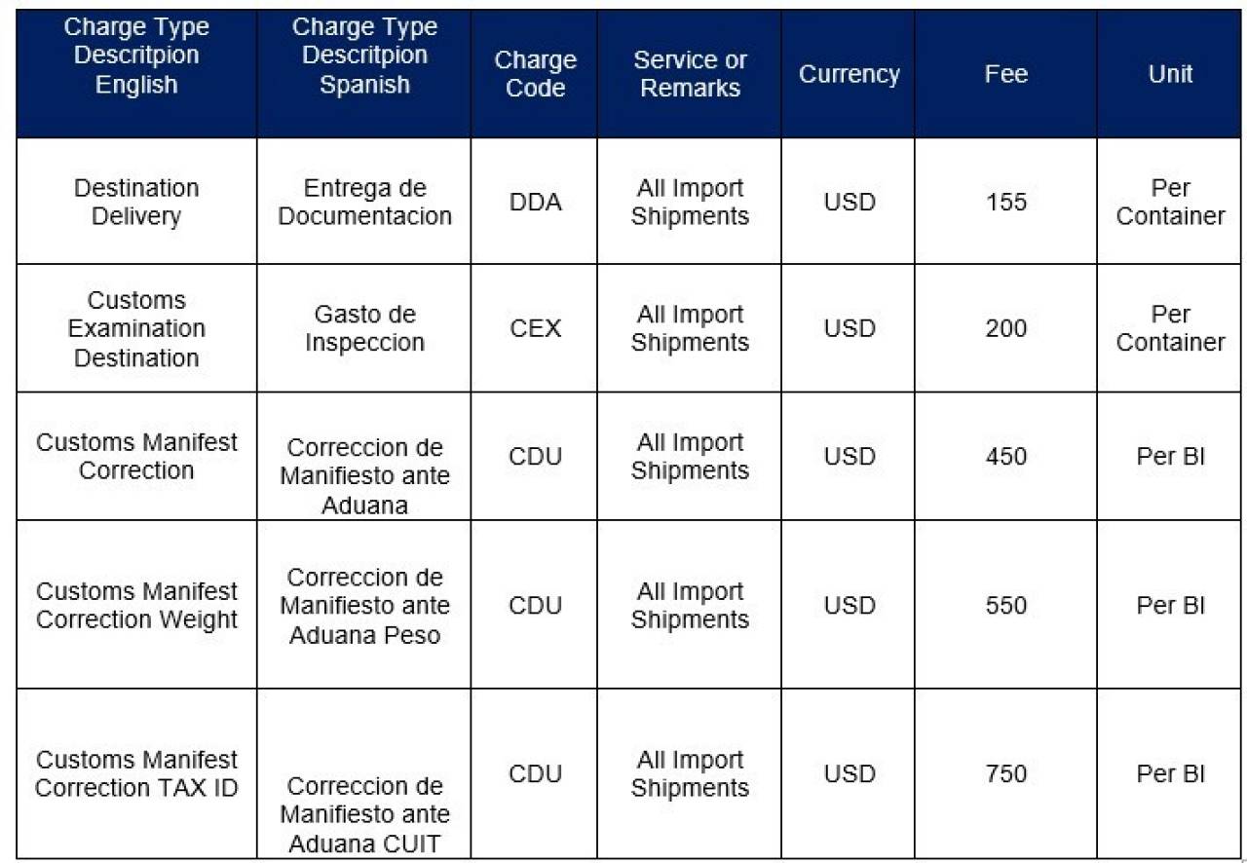
Task: Select the CEX charge code cell
Action: click(535, 328)
